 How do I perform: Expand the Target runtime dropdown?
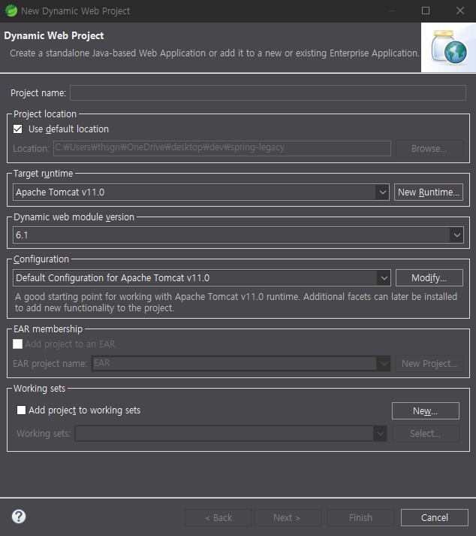coord(382,192)
